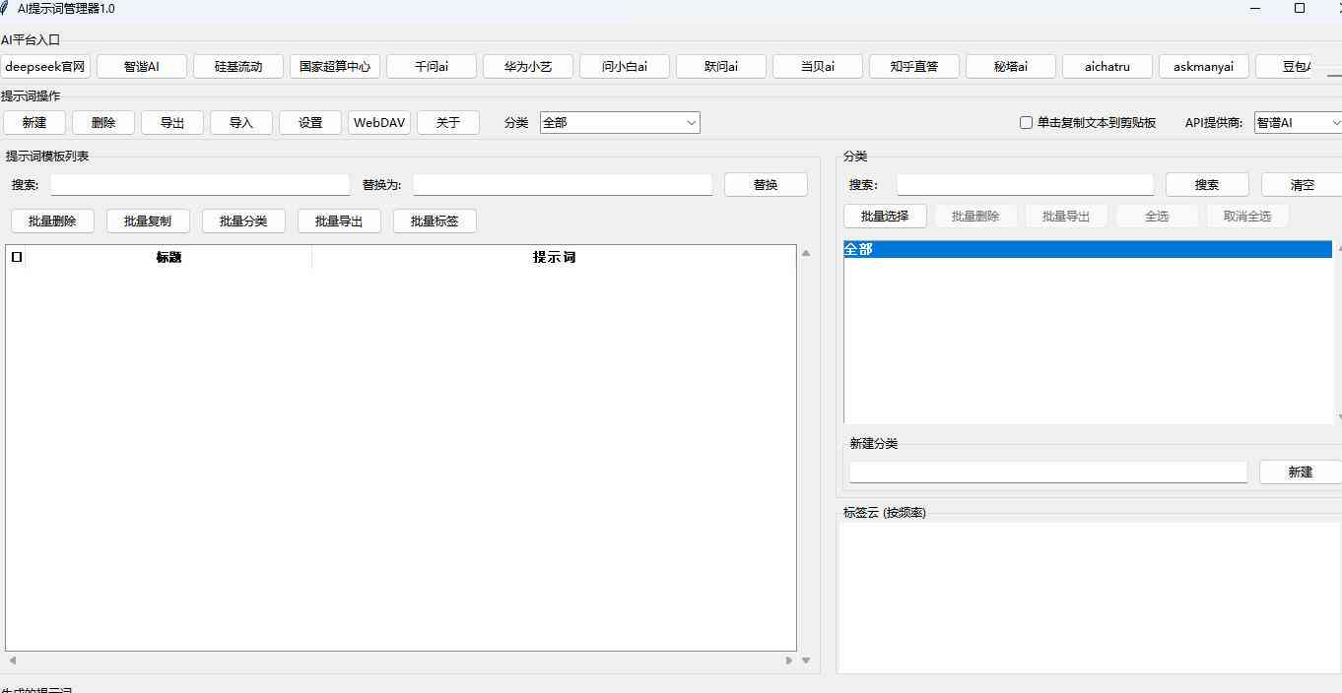
Task: Open the WebDAV sync dialog
Action: pos(379,123)
